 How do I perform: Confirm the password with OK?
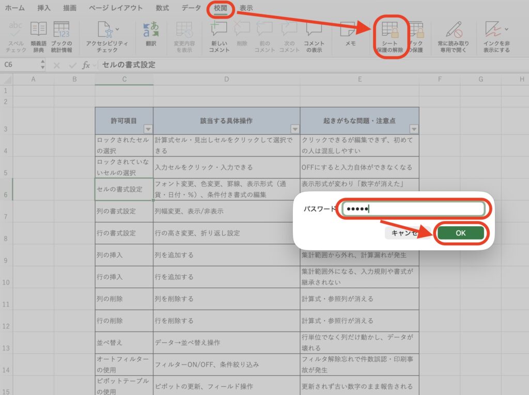[x=460, y=232]
